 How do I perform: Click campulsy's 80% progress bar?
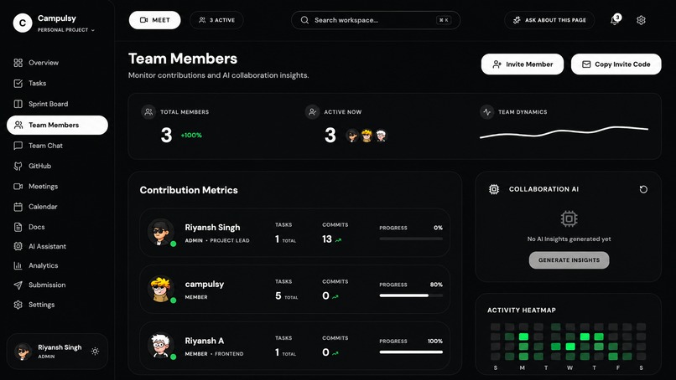411,295
